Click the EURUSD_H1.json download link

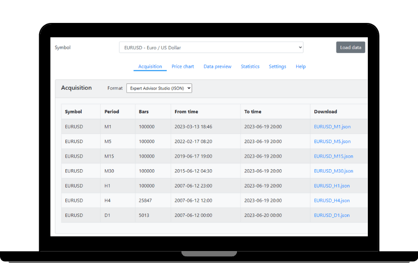click(332, 186)
